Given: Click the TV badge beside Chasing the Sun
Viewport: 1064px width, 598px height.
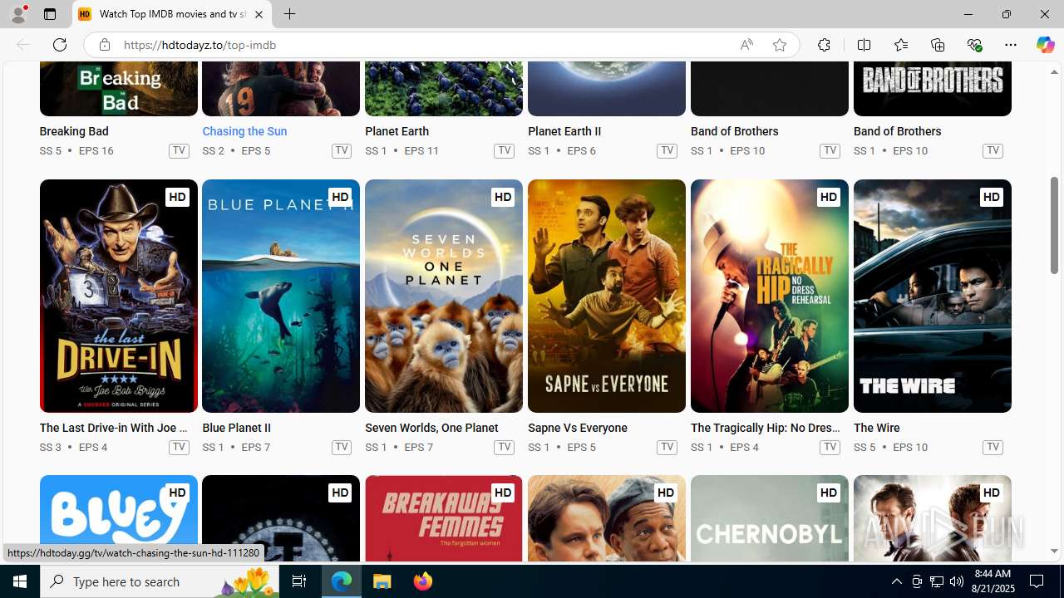Looking at the screenshot, I should [342, 150].
